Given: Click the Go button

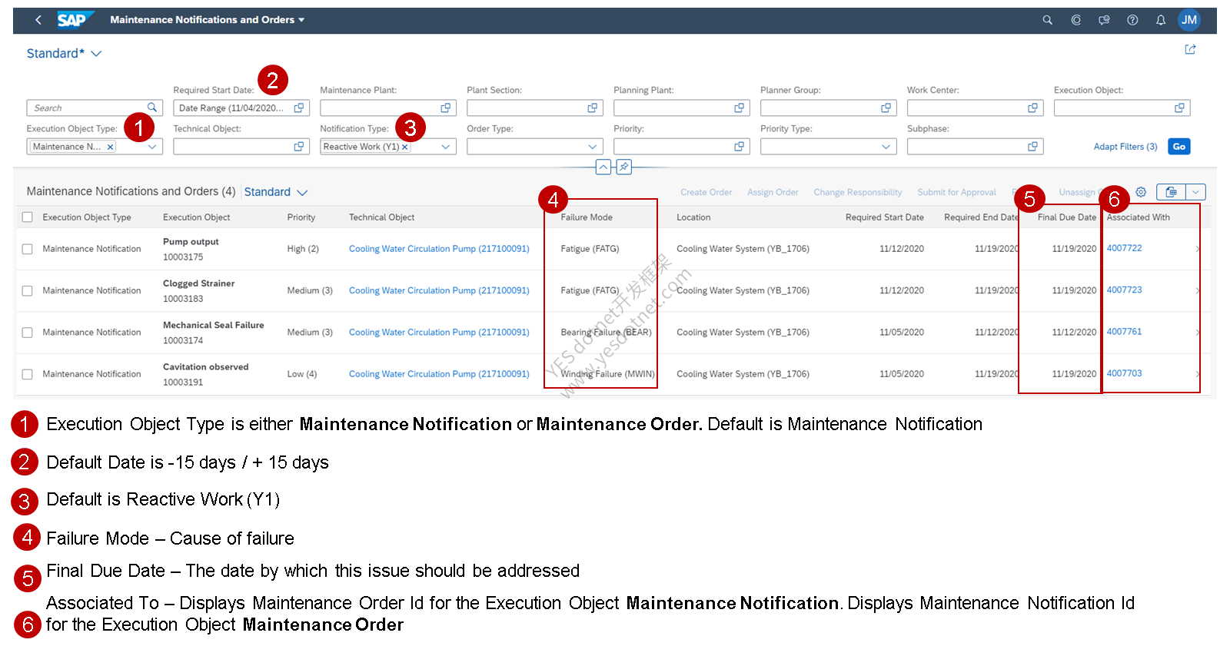Looking at the screenshot, I should (x=1178, y=146).
